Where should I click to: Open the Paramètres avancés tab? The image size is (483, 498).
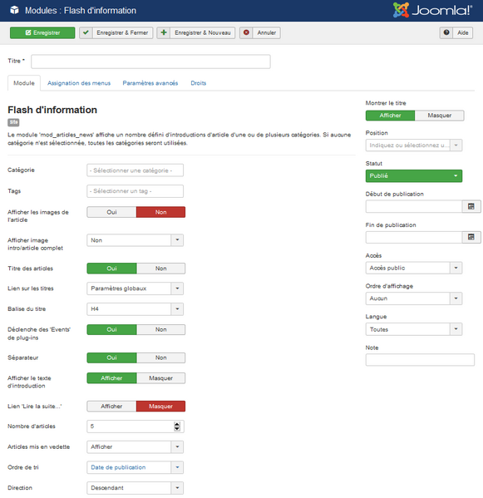coord(150,83)
